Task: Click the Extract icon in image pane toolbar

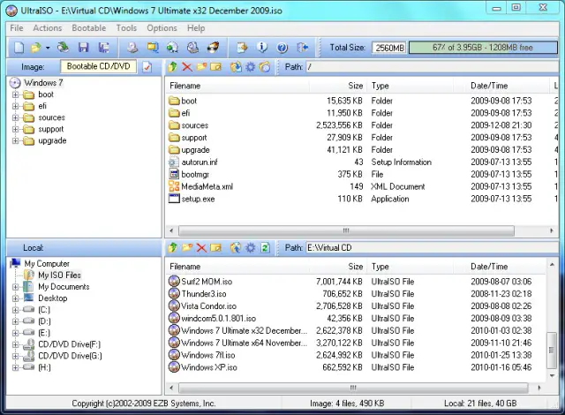Action: 236,66
